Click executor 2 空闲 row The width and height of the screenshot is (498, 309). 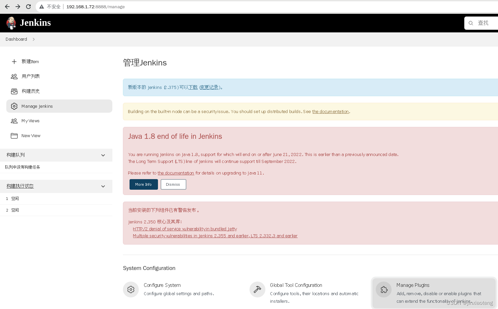(x=56, y=210)
